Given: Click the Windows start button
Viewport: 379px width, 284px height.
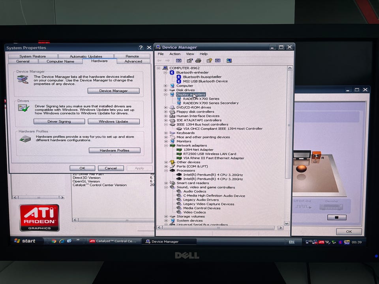Looking at the screenshot, I should coord(25,241).
